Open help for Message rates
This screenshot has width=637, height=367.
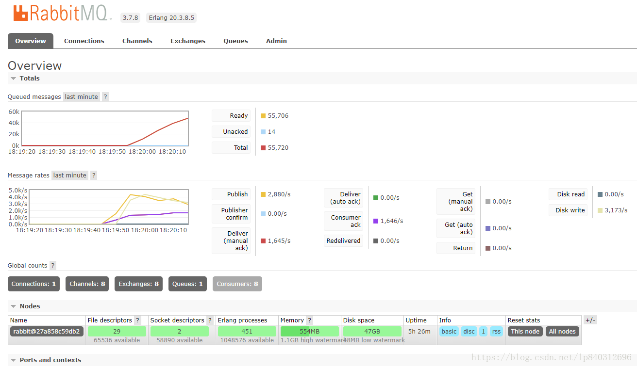point(94,175)
